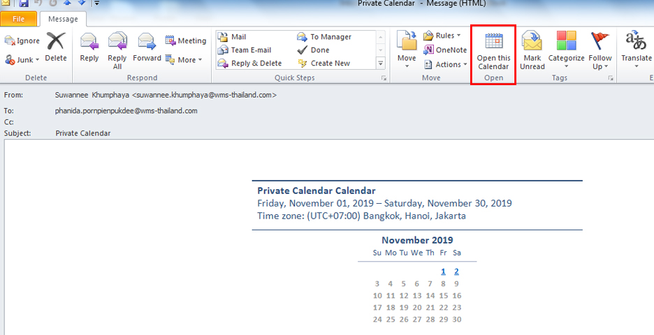Expand the More respond actions dropdown

184,59
